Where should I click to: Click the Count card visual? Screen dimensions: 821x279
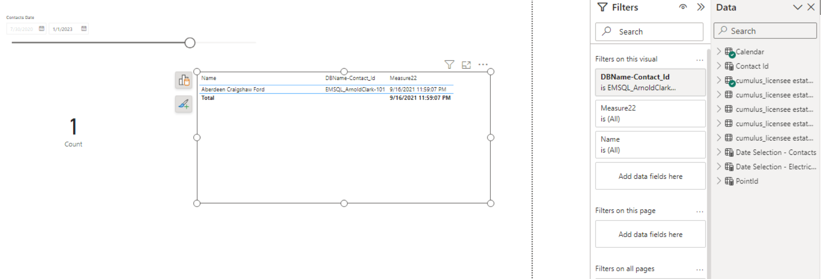[74, 132]
